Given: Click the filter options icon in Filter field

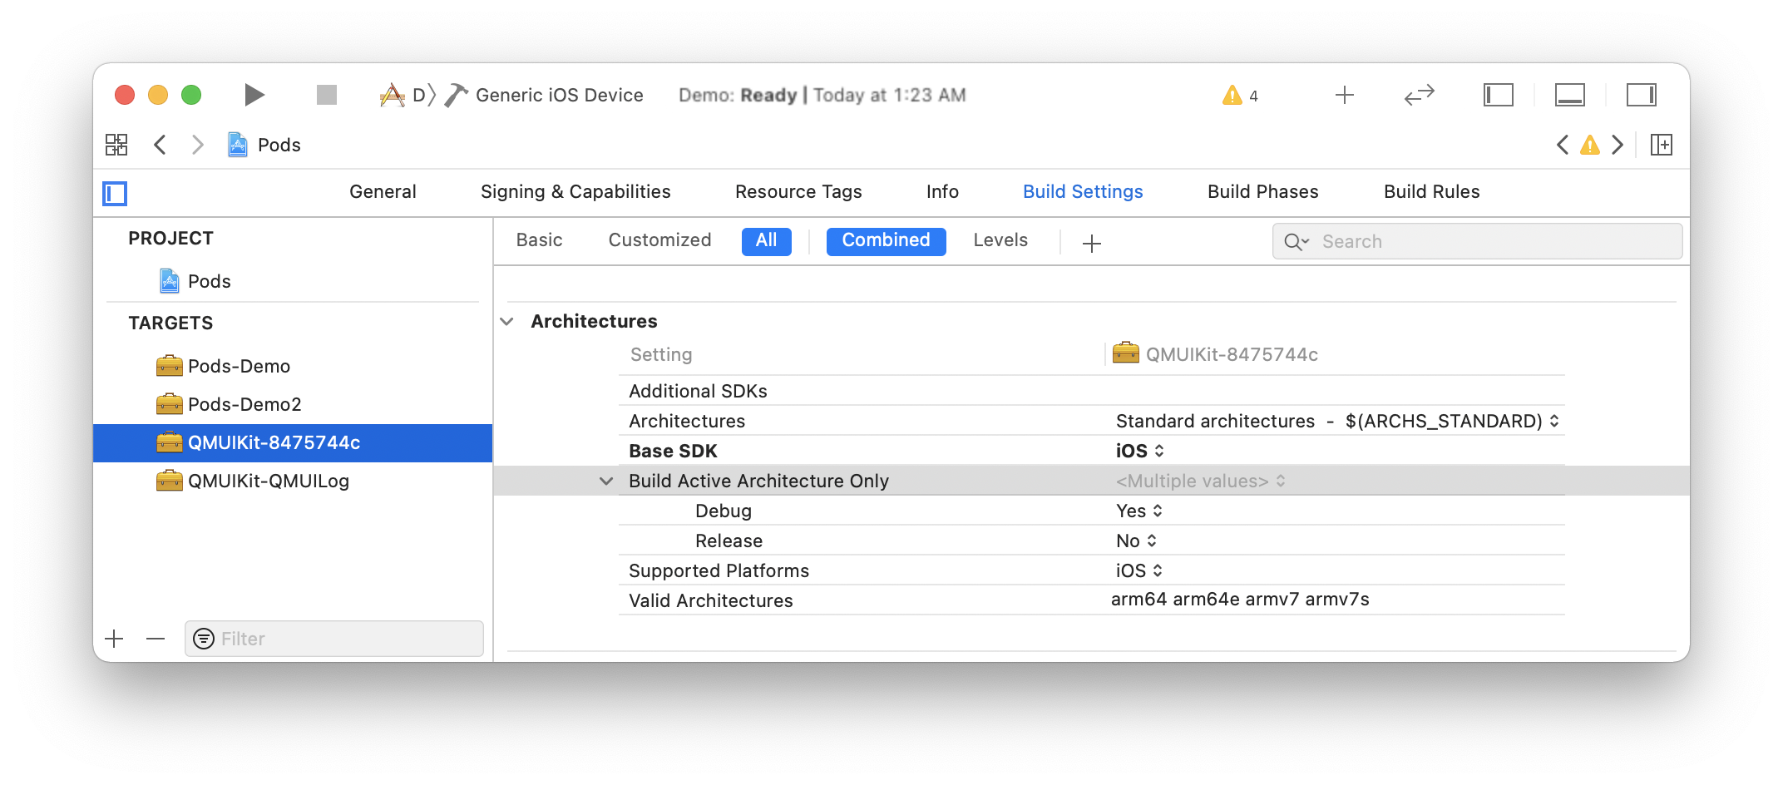Looking at the screenshot, I should [204, 639].
